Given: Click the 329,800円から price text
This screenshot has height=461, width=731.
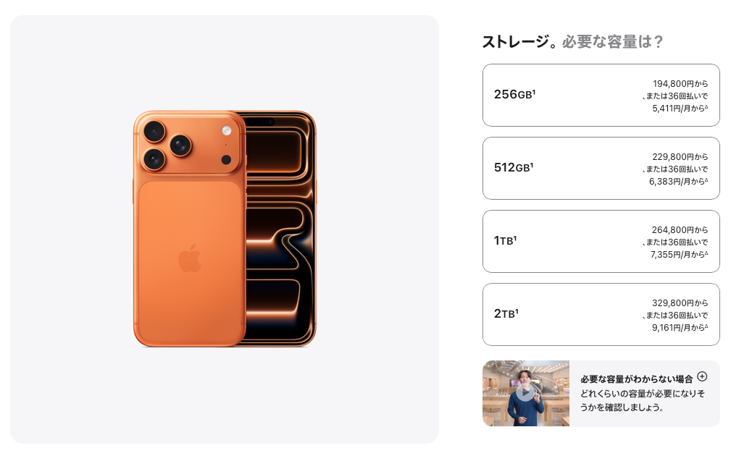Looking at the screenshot, I should [680, 303].
